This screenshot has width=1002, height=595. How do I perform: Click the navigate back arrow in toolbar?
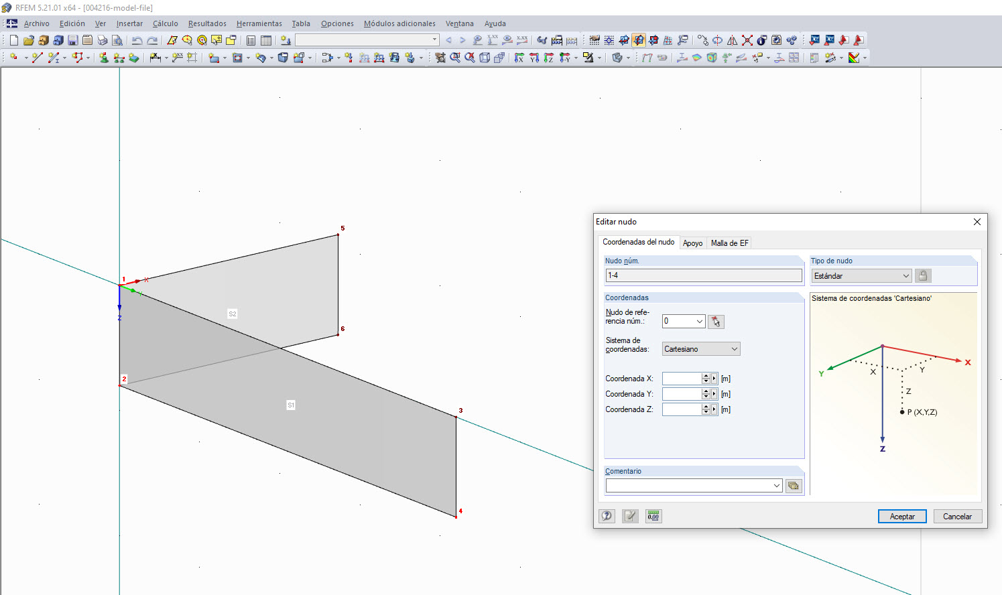(x=448, y=40)
